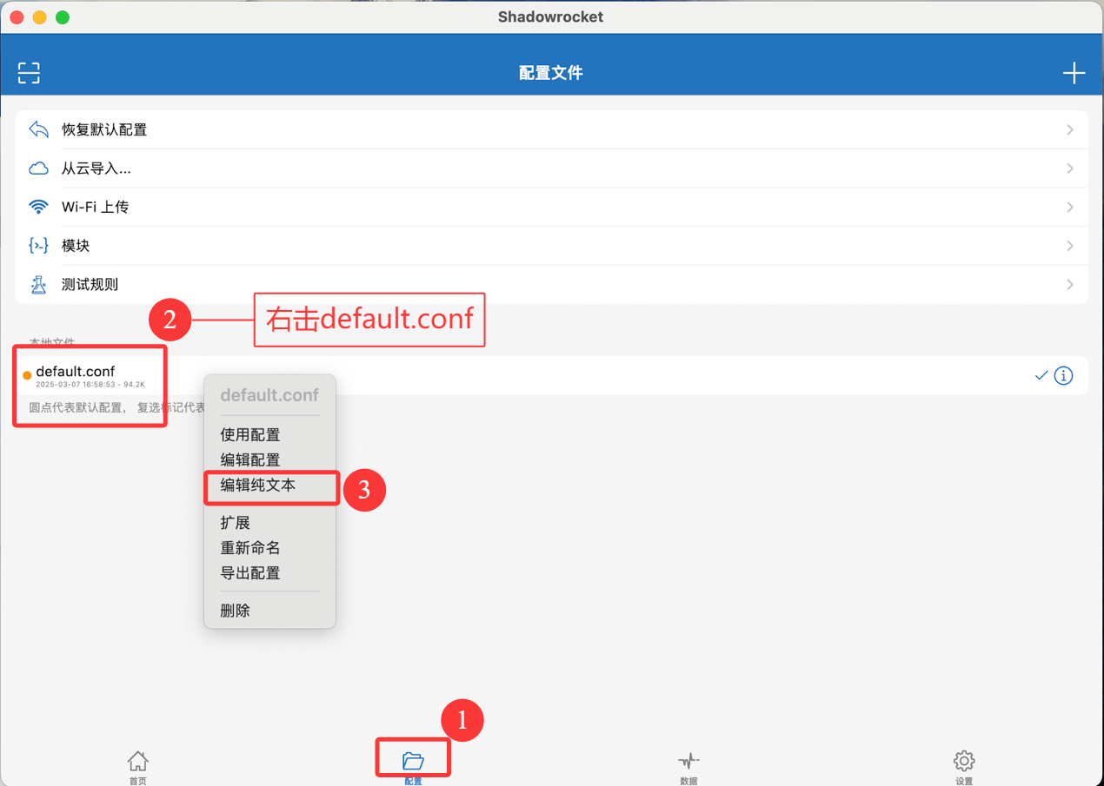Click the cloud import icon

pos(38,168)
